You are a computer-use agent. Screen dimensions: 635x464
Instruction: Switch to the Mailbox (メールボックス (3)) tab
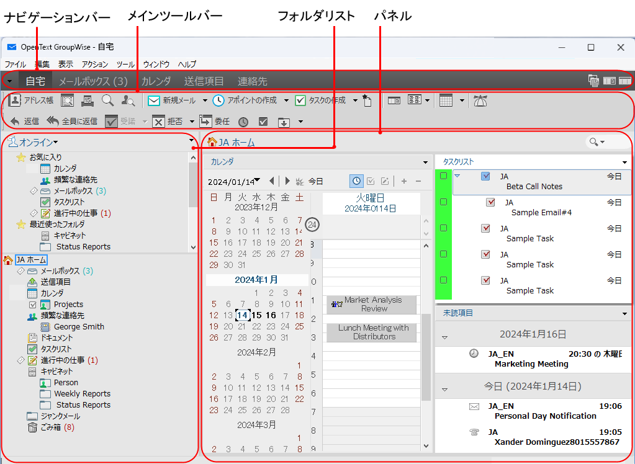(93, 81)
